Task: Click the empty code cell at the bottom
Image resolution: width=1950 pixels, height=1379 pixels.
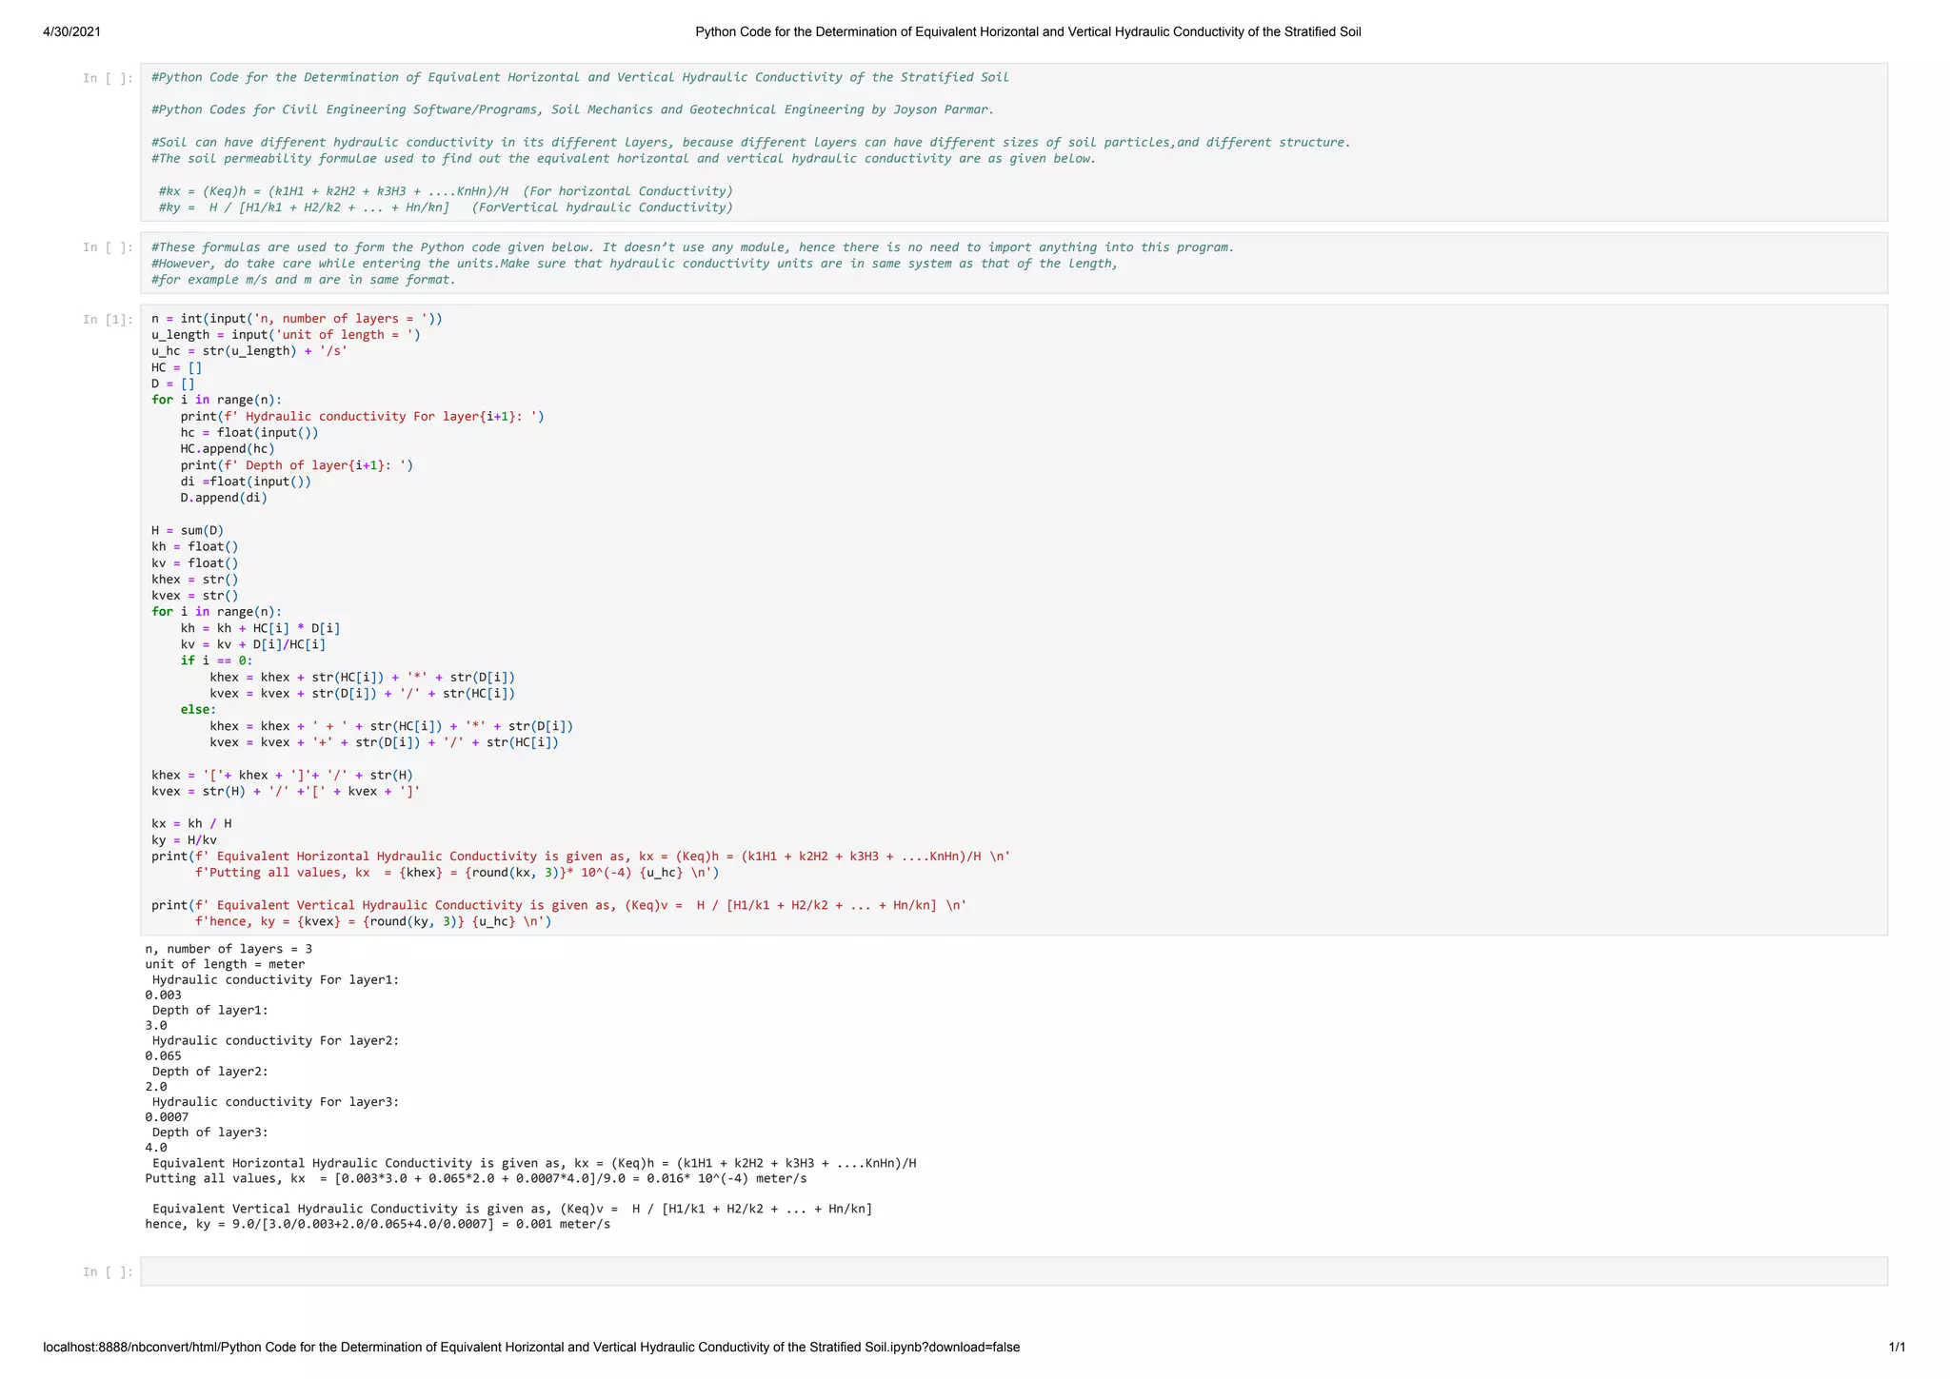Action: (x=1013, y=1271)
